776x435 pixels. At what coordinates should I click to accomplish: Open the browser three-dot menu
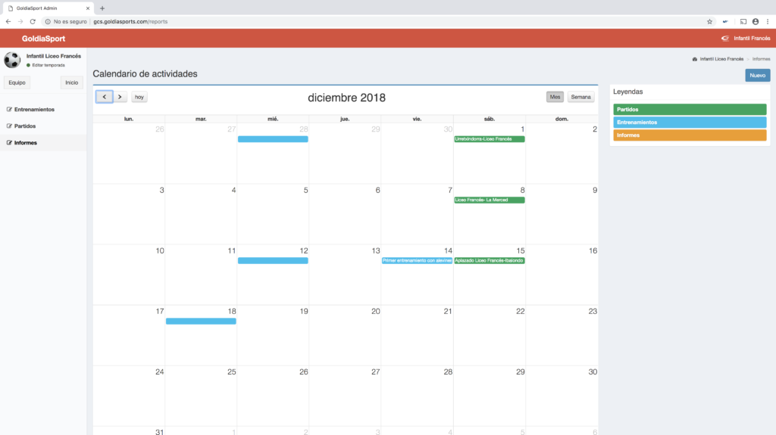pos(768,22)
